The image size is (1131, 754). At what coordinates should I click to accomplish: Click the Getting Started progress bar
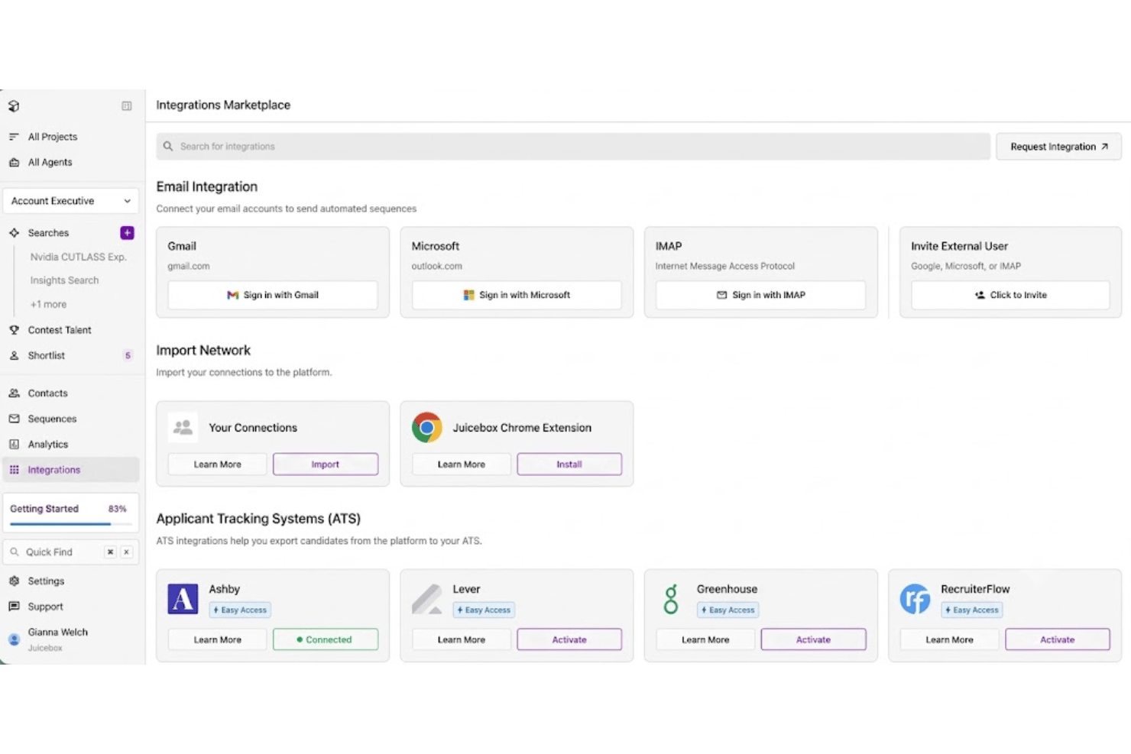click(x=70, y=524)
